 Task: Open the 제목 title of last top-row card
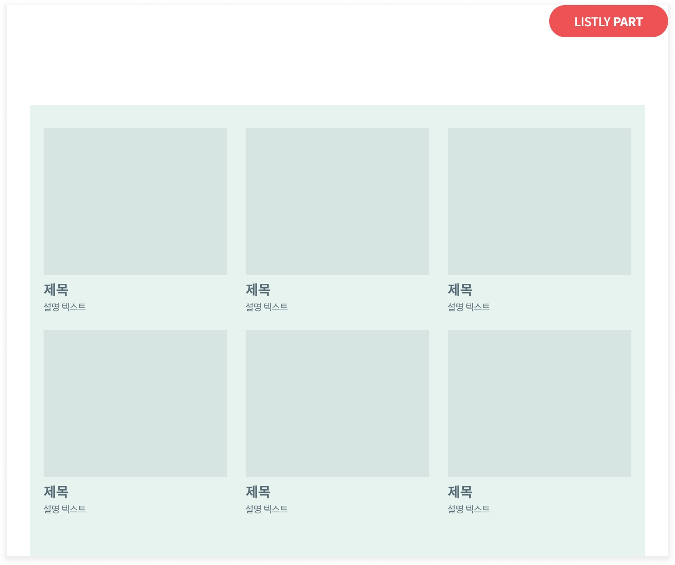[x=460, y=290]
